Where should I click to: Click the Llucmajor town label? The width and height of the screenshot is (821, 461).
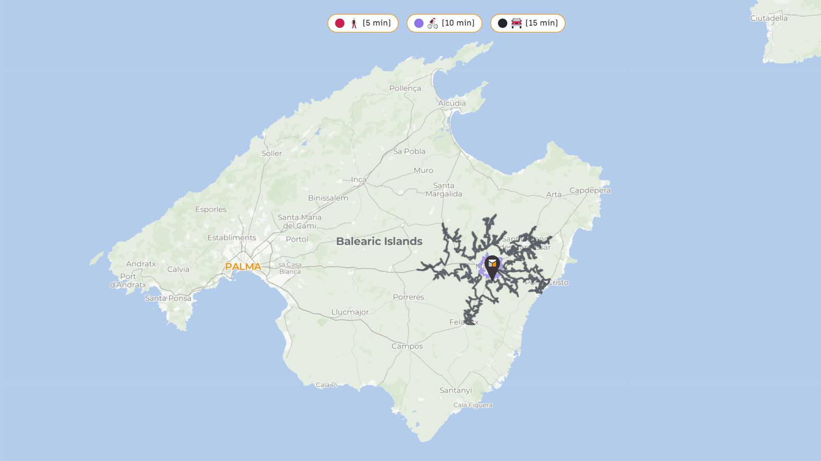[x=350, y=312]
